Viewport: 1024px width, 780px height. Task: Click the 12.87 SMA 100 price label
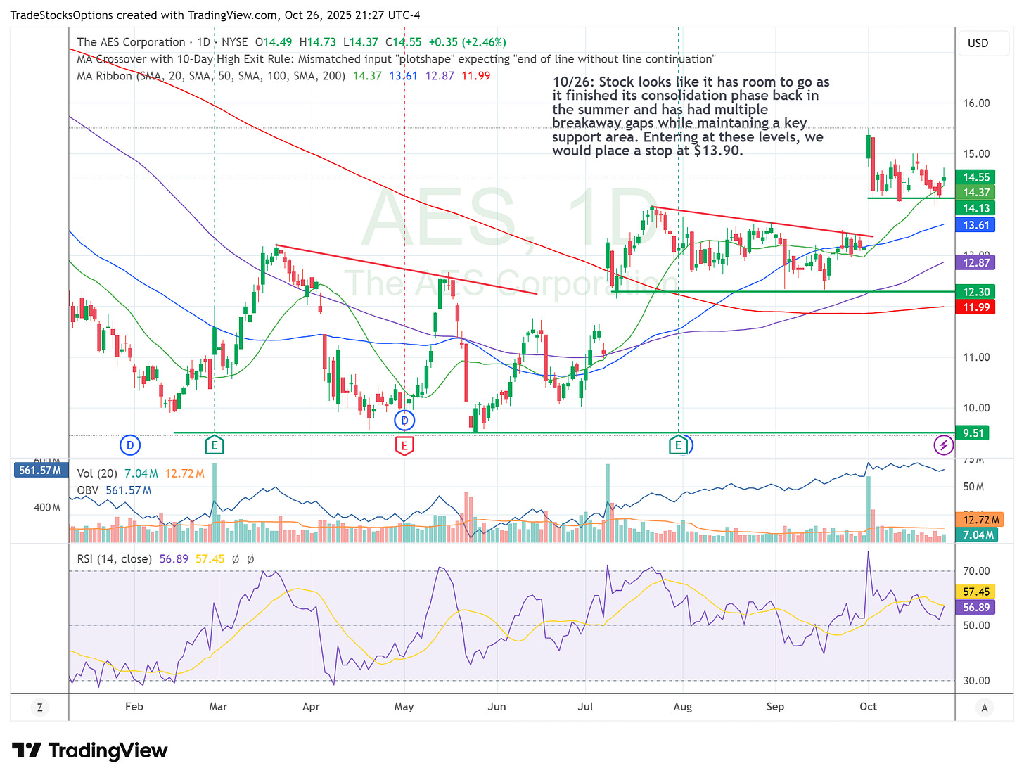pyautogui.click(x=976, y=262)
